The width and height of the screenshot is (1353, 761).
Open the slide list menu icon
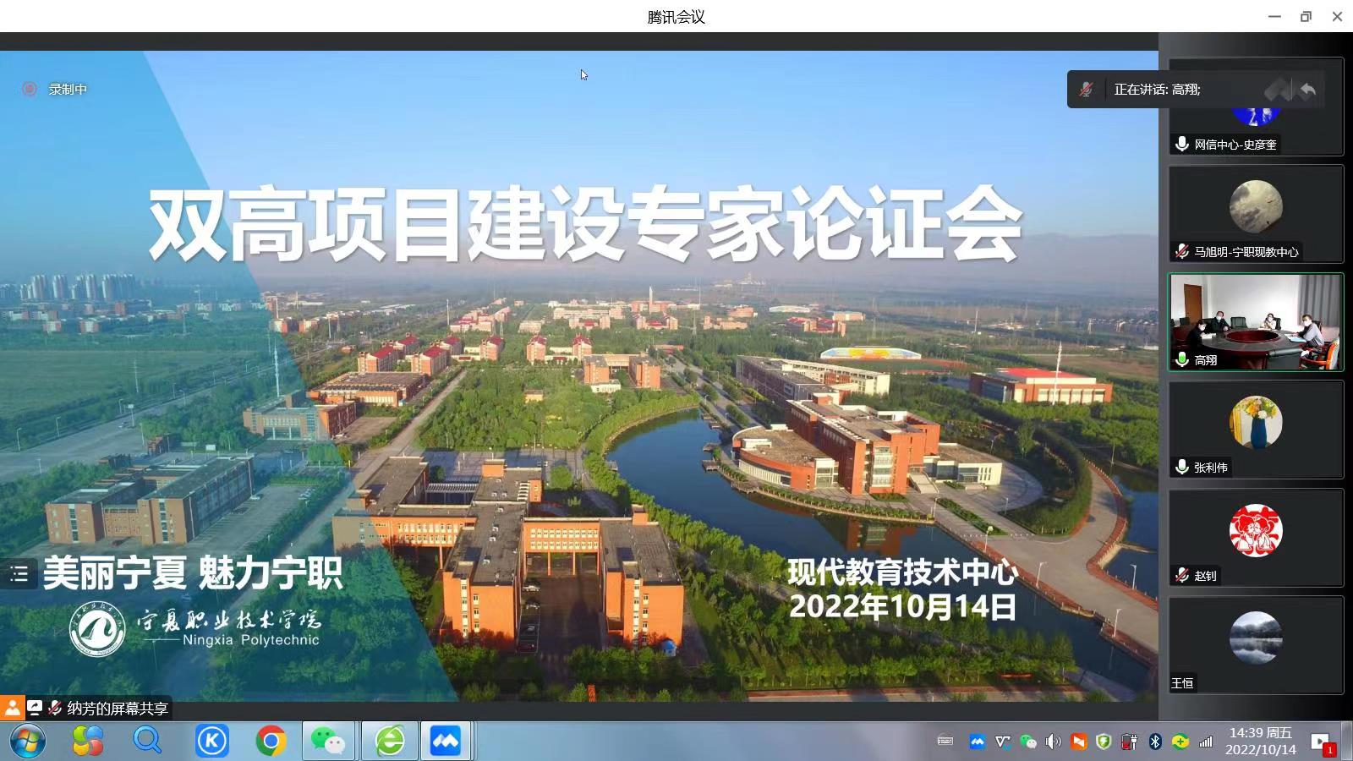pyautogui.click(x=19, y=575)
